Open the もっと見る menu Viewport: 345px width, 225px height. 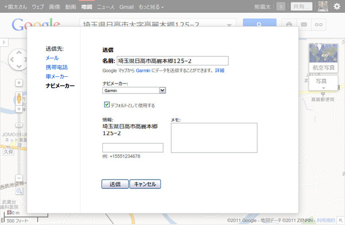(x=151, y=7)
